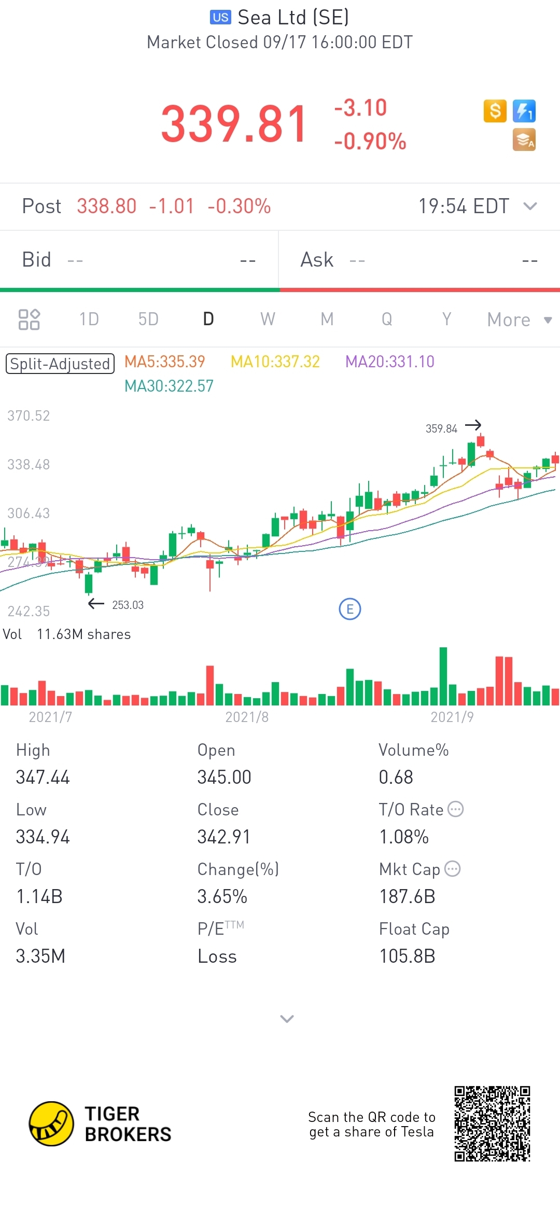Open T/O Rate info bubble icon
The image size is (560, 1206).
(x=455, y=809)
